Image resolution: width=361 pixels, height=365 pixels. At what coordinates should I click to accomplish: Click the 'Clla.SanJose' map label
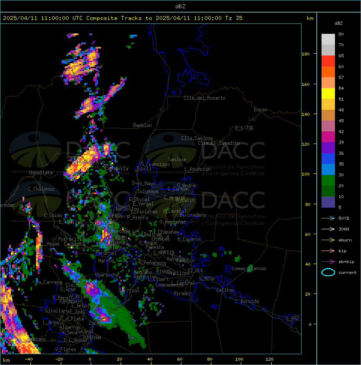[197, 138]
